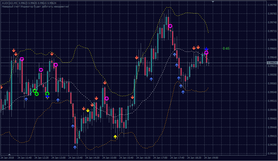Screen dimensions: 278x161
Task: Select the blue up arrow below lowest candle
Action: pos(75,147)
